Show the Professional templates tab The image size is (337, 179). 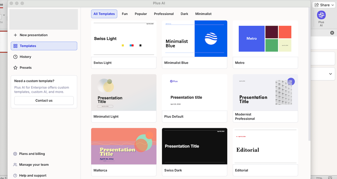tap(164, 14)
